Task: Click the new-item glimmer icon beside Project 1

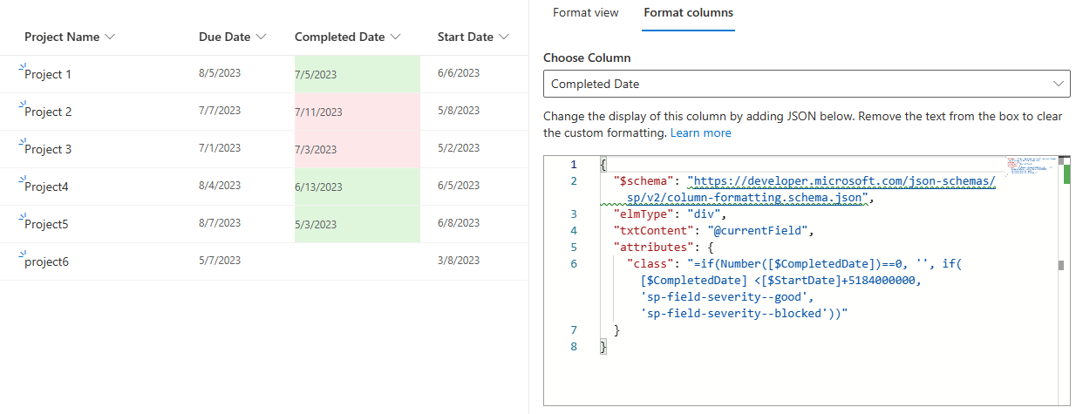Action: click(22, 68)
